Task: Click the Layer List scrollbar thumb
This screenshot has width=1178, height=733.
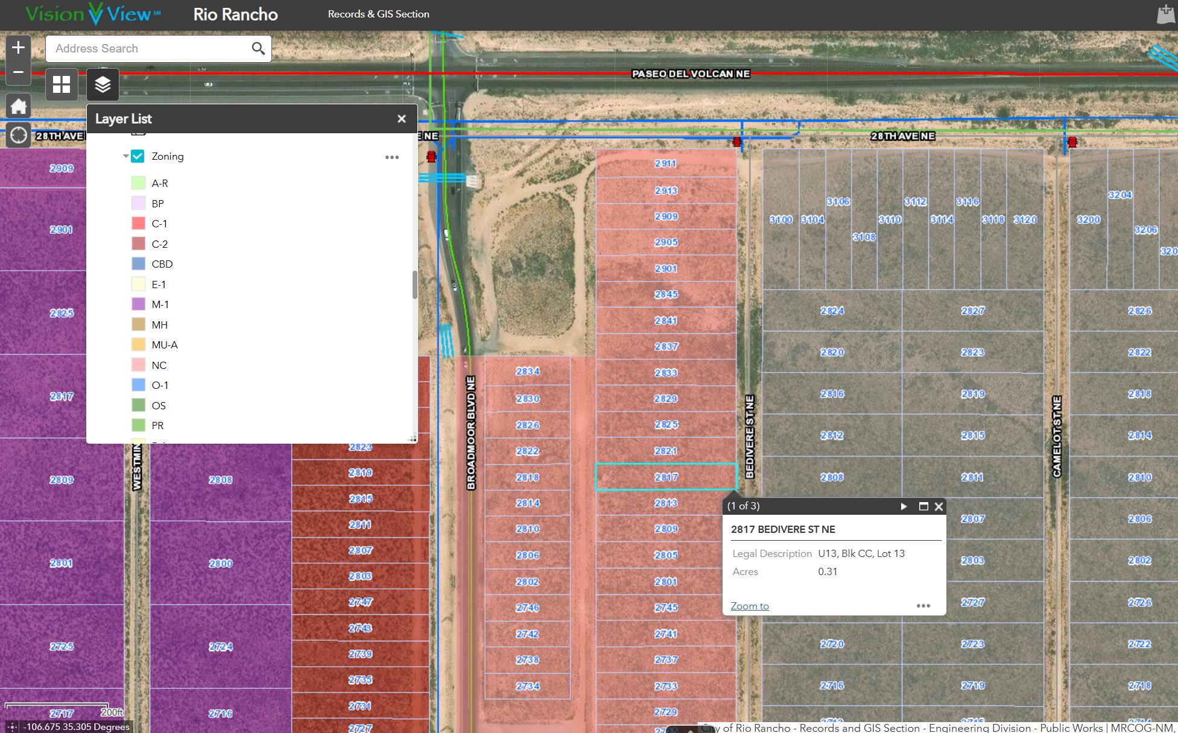Action: click(x=414, y=285)
